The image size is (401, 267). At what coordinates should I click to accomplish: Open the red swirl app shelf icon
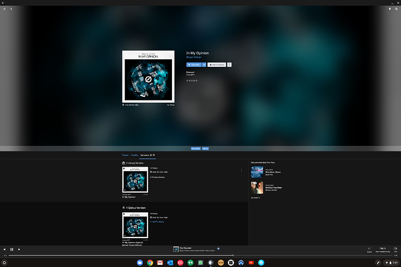click(180, 263)
